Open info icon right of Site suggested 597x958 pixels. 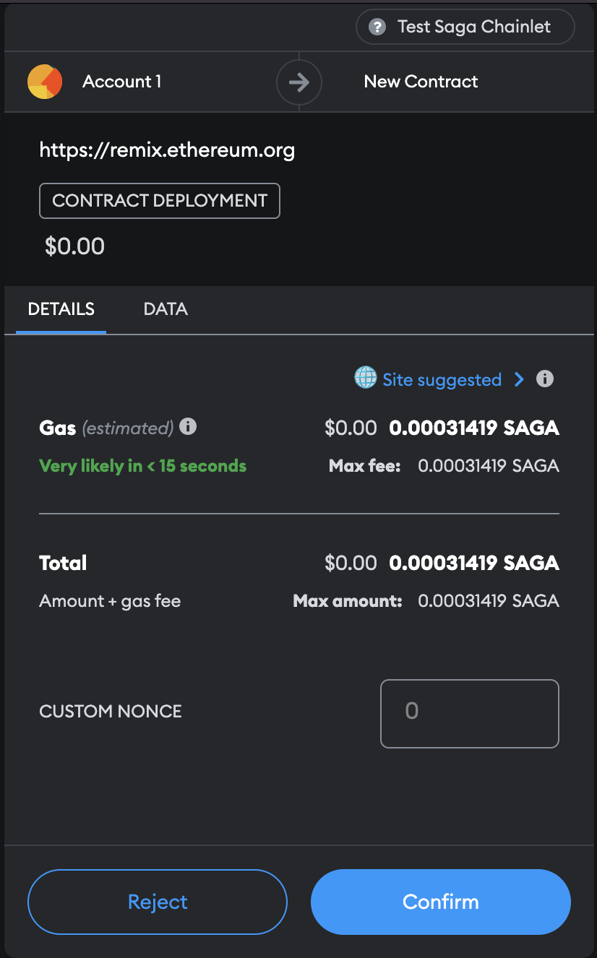[x=545, y=379]
